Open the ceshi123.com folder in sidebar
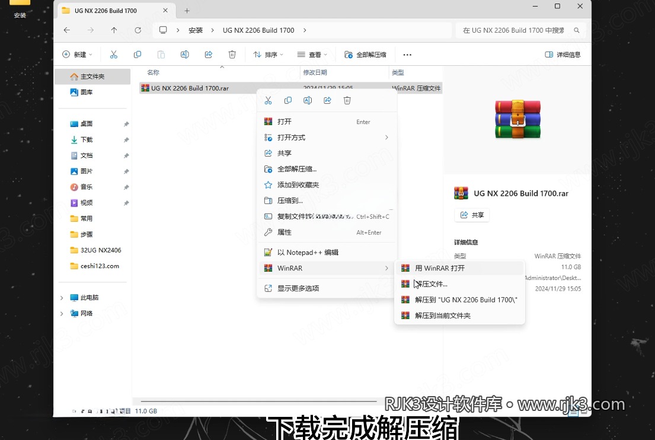655x440 pixels. 92,266
